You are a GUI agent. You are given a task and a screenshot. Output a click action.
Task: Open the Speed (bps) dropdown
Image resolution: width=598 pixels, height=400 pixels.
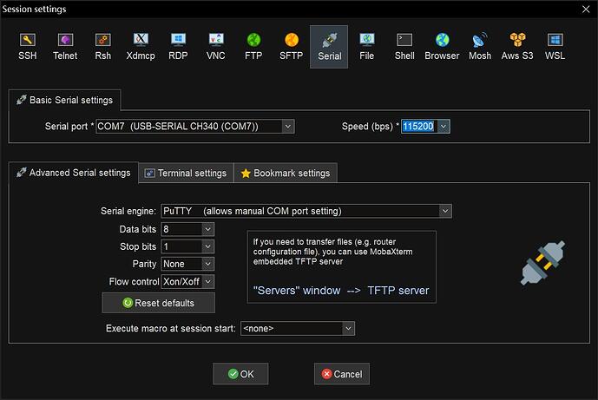444,127
